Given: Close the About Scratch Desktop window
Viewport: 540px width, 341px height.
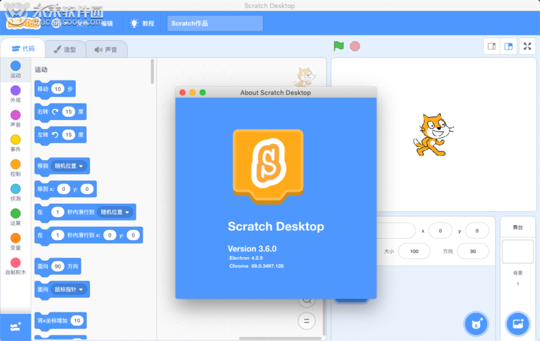Looking at the screenshot, I should (x=183, y=92).
